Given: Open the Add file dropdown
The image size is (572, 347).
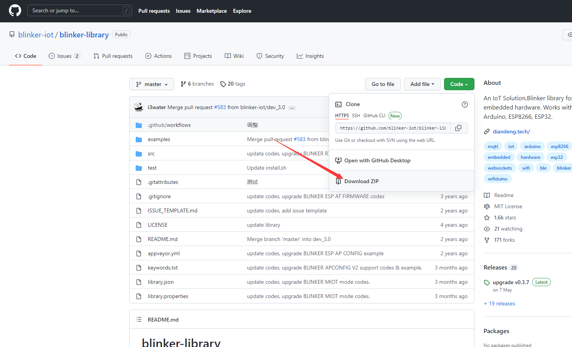Looking at the screenshot, I should coord(422,84).
